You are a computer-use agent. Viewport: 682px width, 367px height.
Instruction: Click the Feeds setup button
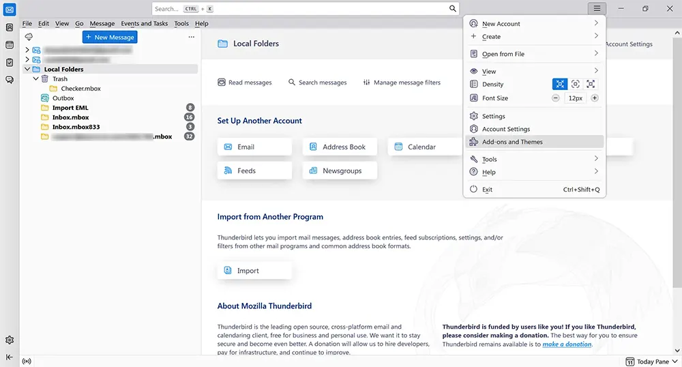point(254,171)
